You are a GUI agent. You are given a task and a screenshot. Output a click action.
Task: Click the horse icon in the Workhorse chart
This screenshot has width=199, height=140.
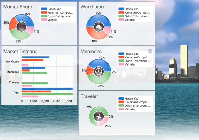point(99,27)
